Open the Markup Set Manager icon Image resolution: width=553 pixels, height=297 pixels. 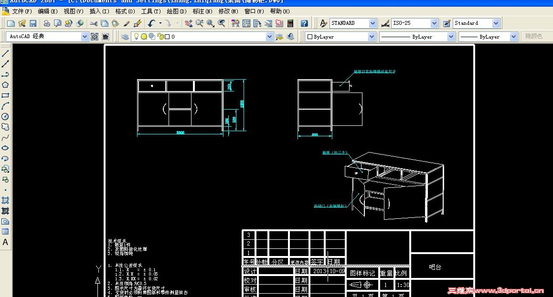tap(279, 23)
